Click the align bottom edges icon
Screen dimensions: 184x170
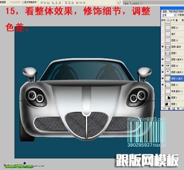point(48,2)
